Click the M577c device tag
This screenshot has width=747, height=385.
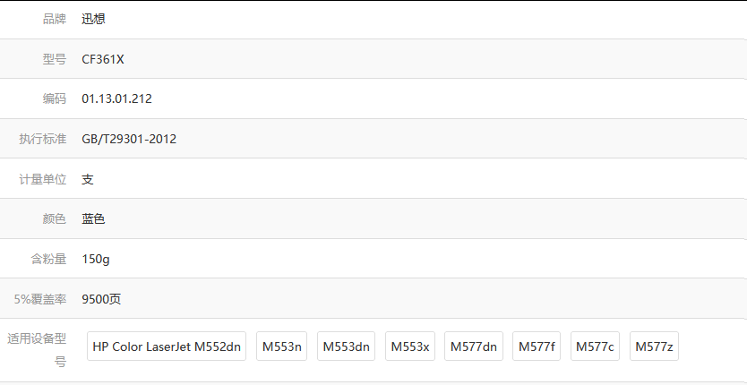(x=595, y=346)
